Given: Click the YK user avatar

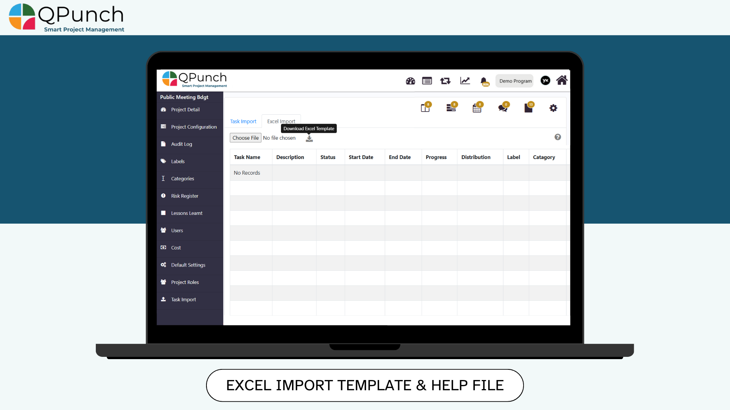Looking at the screenshot, I should (545, 80).
